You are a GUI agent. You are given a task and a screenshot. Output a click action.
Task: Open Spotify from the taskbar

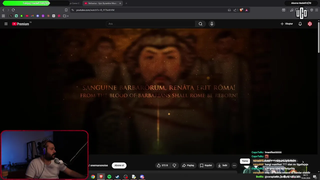[109, 177]
